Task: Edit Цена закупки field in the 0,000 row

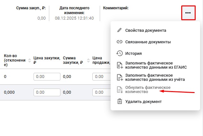Action: pyautogui.click(x=47, y=92)
